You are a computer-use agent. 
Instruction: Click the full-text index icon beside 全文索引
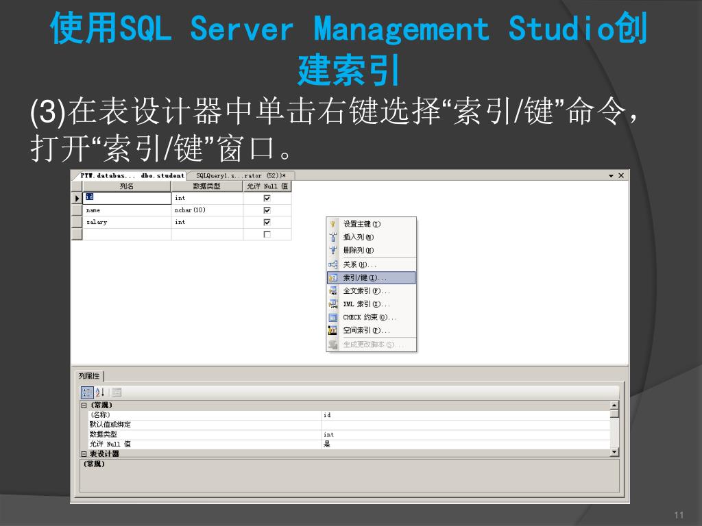[332, 290]
